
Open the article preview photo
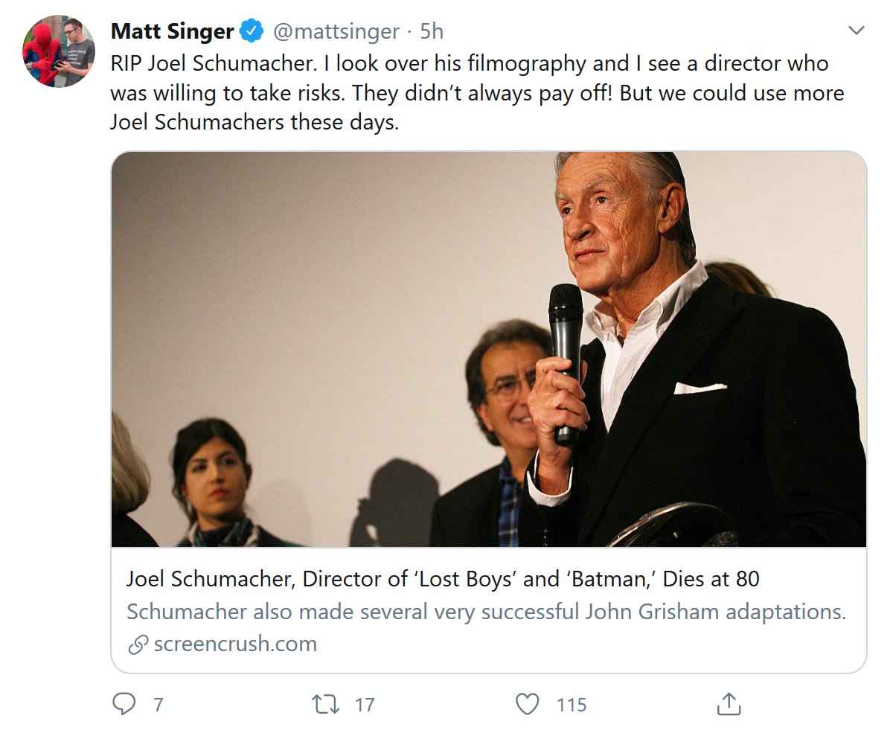point(488,349)
